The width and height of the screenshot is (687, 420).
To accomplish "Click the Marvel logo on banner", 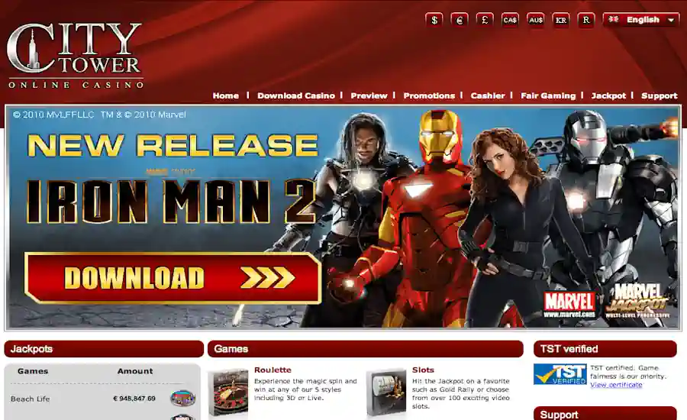I will 569,304.
